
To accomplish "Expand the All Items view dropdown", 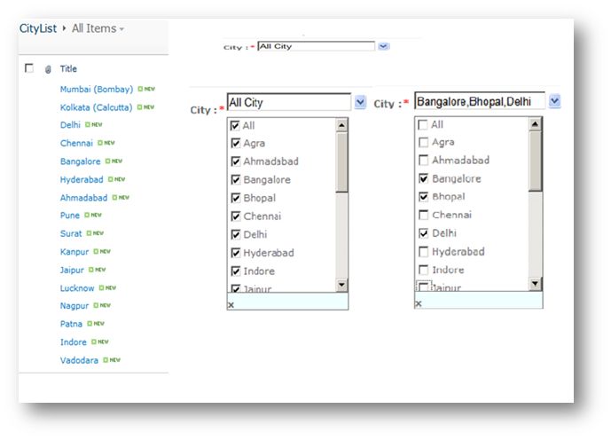I will 121,29.
